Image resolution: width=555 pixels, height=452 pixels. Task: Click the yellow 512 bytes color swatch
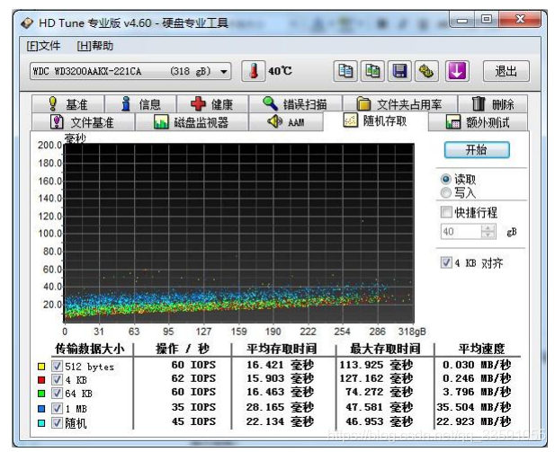[41, 367]
